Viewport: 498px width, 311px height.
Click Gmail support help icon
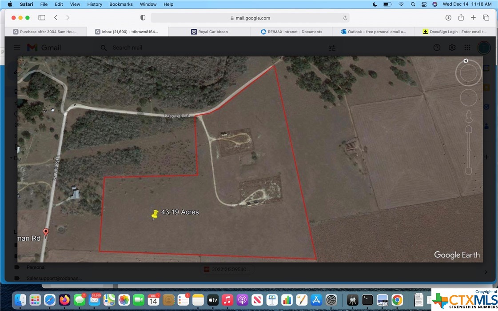tap(437, 48)
